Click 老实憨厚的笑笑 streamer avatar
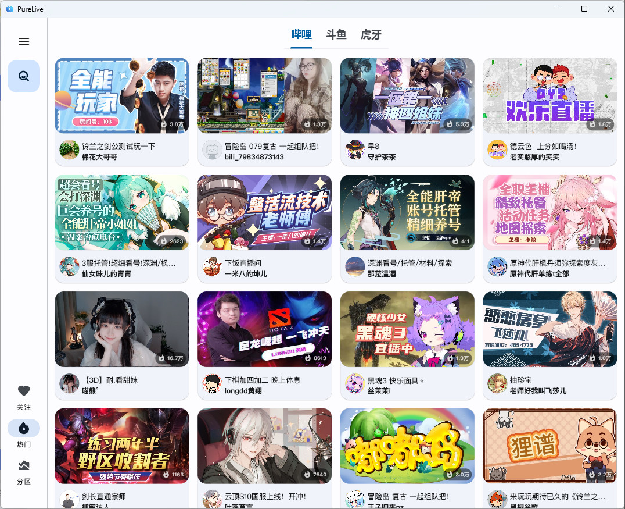This screenshot has height=509, width=625. coord(497,150)
